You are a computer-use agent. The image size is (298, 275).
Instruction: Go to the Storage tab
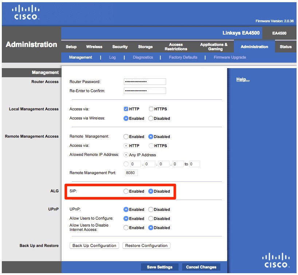[145, 47]
